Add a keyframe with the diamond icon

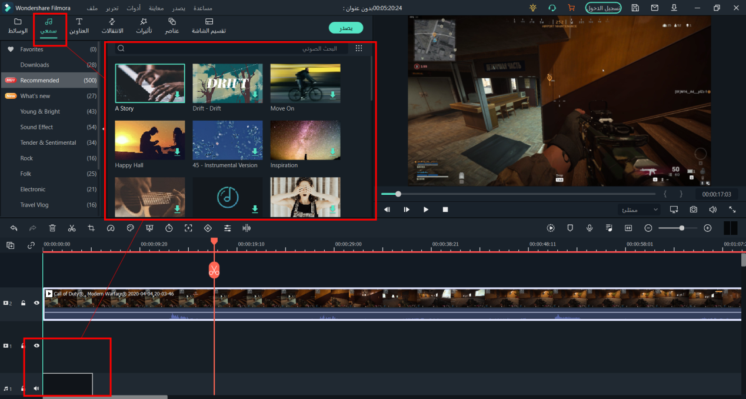tap(208, 228)
